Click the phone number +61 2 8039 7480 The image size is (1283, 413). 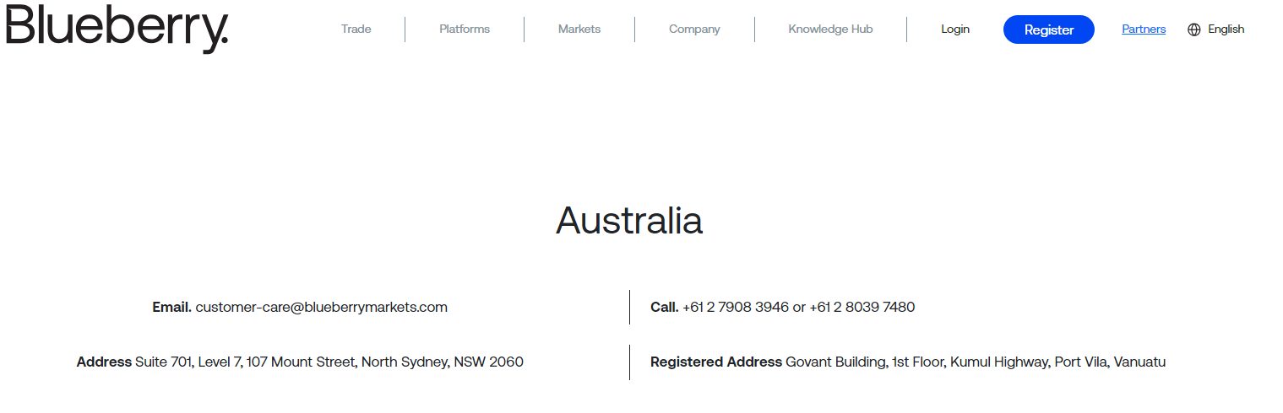(x=862, y=307)
